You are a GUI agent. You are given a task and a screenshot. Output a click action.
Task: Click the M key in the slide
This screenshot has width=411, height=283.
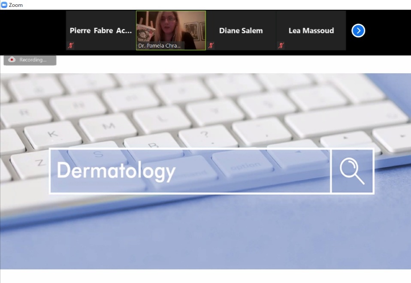(x=108, y=126)
